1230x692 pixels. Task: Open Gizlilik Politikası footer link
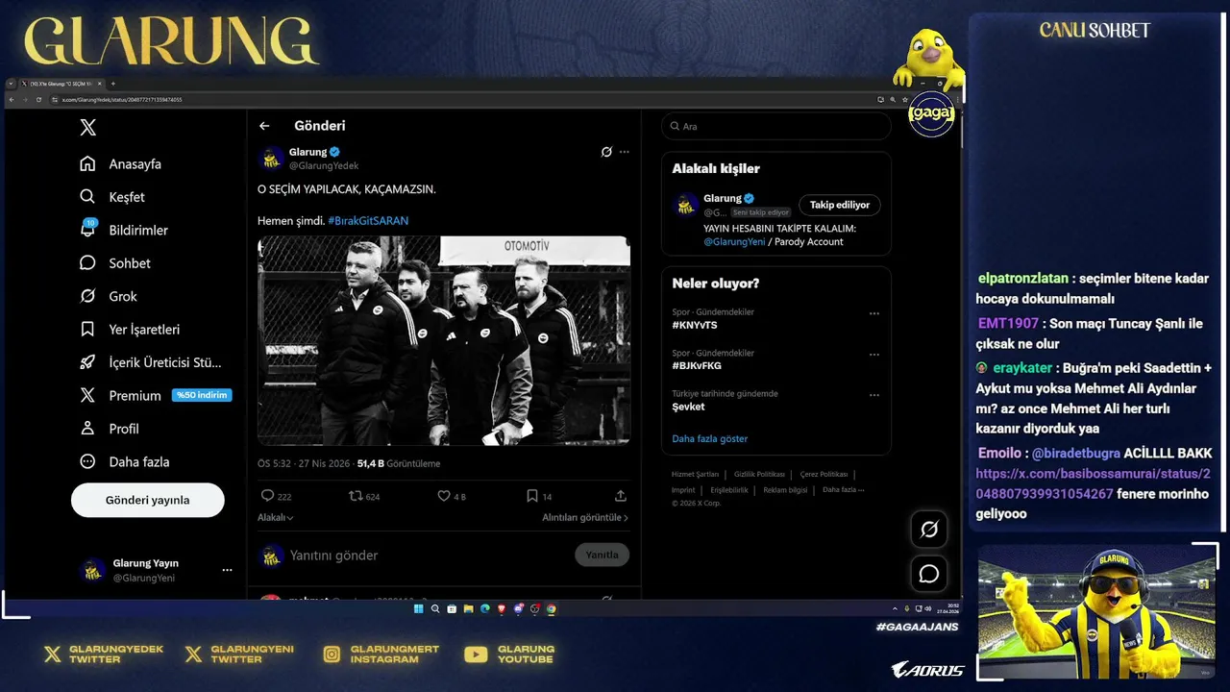(x=759, y=474)
